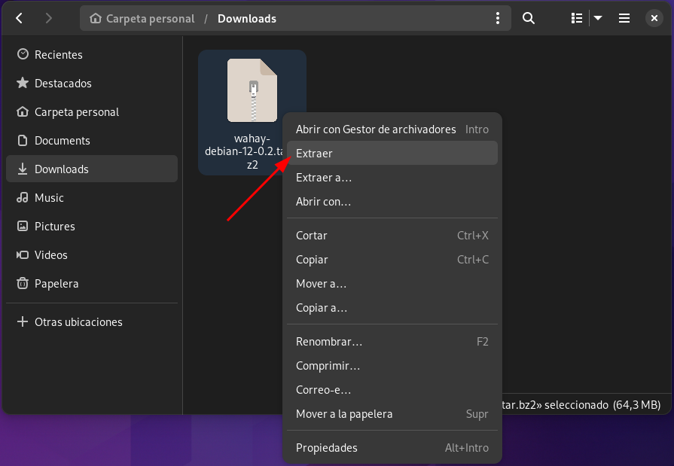The width and height of the screenshot is (674, 466).
Task: Select Renombrar… in context menu
Action: [x=329, y=342]
